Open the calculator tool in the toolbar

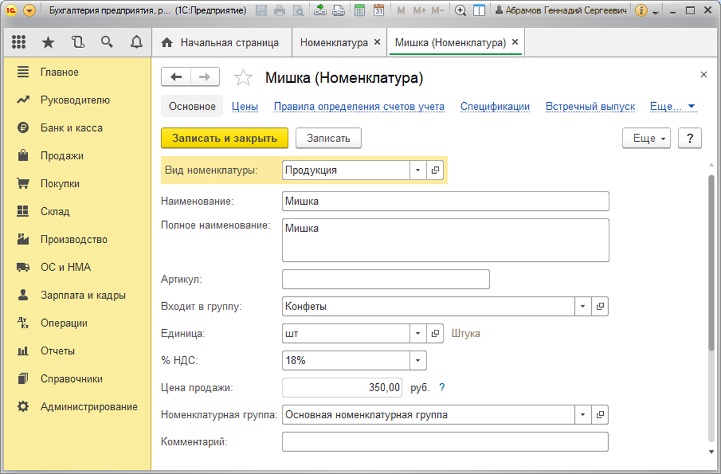[359, 10]
